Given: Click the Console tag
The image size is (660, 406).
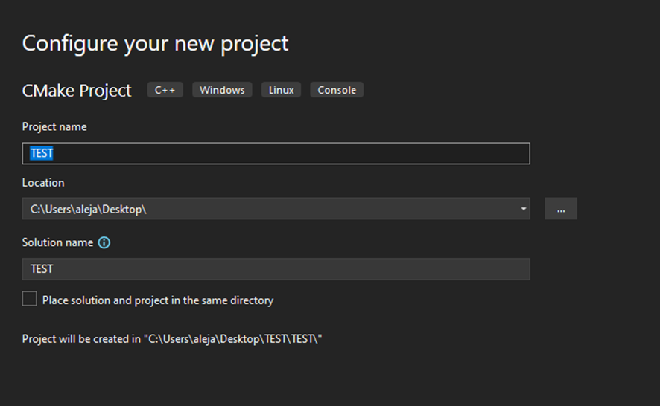Looking at the screenshot, I should coord(337,90).
